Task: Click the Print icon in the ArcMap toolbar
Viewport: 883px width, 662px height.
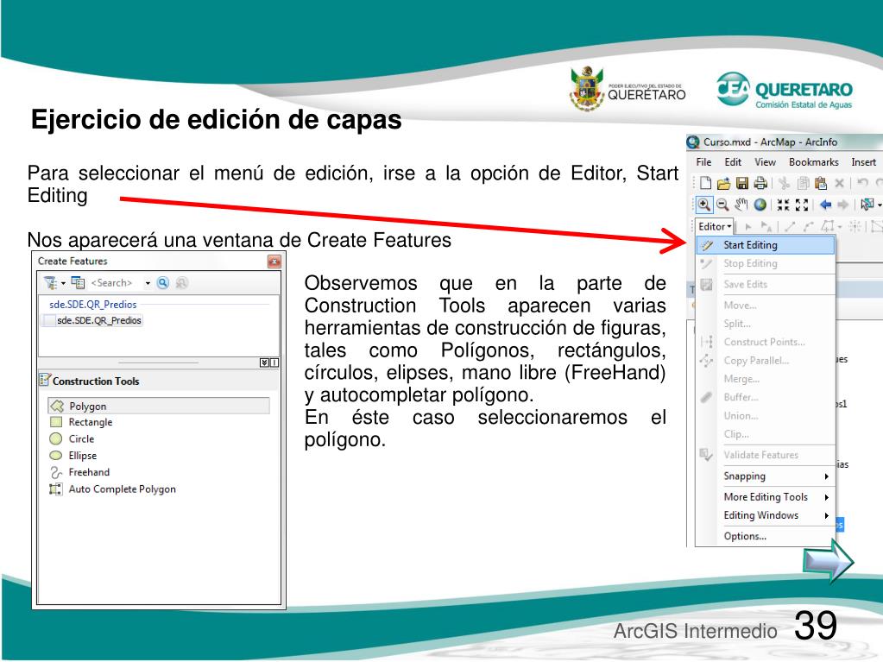Action: (760, 183)
